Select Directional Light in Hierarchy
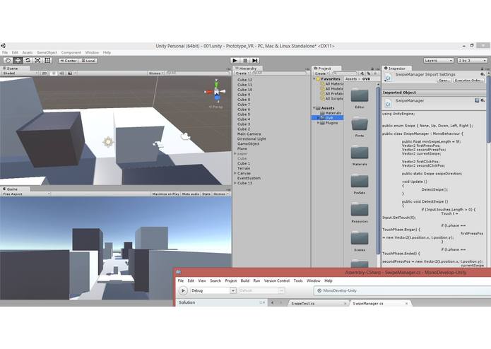This screenshot has height=349, width=491. coord(252,138)
